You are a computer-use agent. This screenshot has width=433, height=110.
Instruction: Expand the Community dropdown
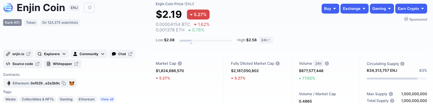pos(89,54)
